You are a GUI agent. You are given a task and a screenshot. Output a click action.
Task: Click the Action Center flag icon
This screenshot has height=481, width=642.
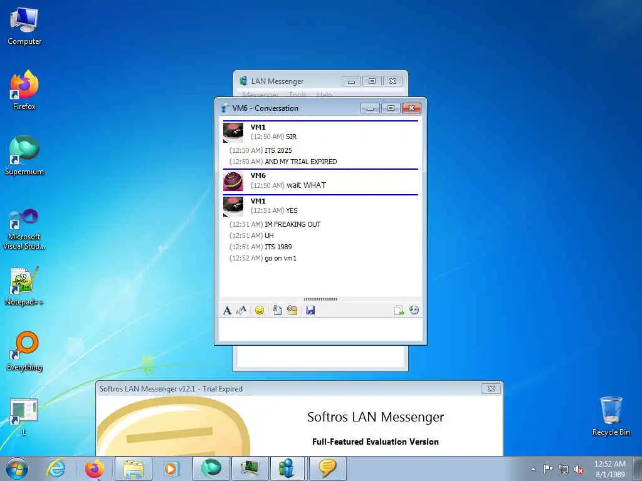pyautogui.click(x=548, y=469)
